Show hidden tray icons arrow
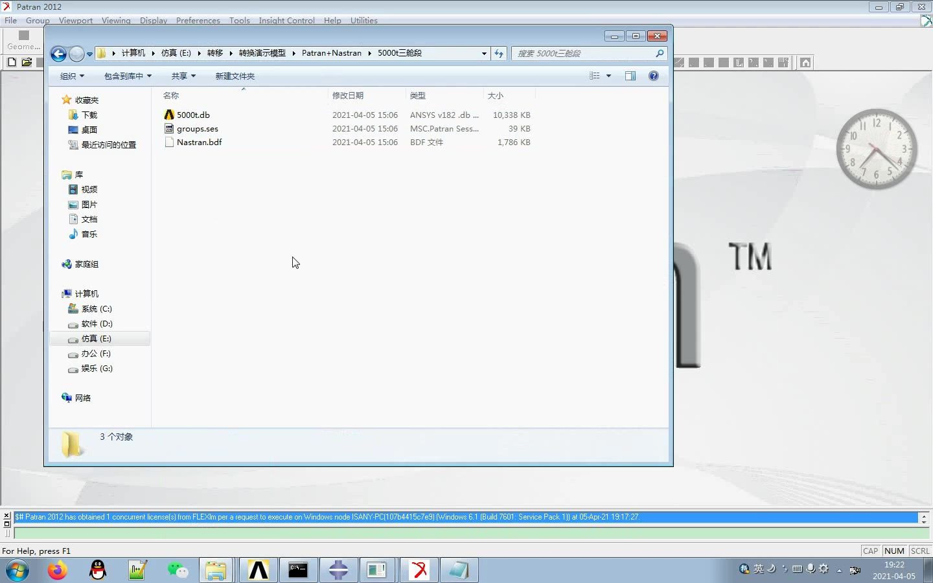933x583 pixels. (839, 570)
